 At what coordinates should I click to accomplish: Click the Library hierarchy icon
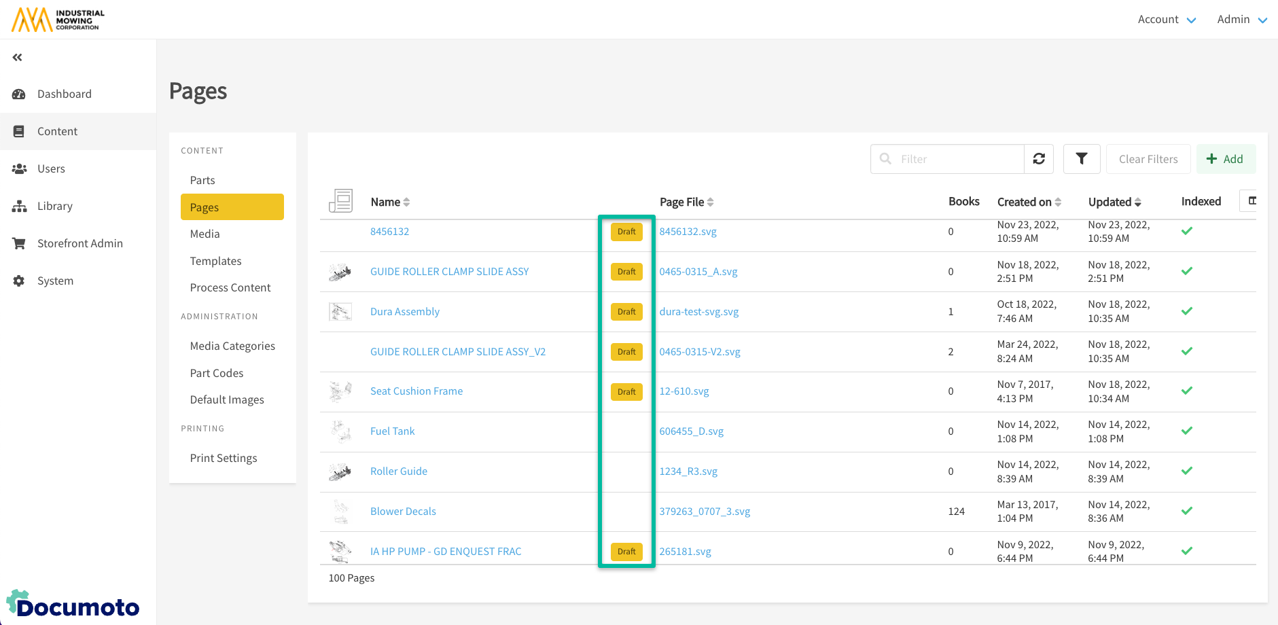(x=19, y=207)
